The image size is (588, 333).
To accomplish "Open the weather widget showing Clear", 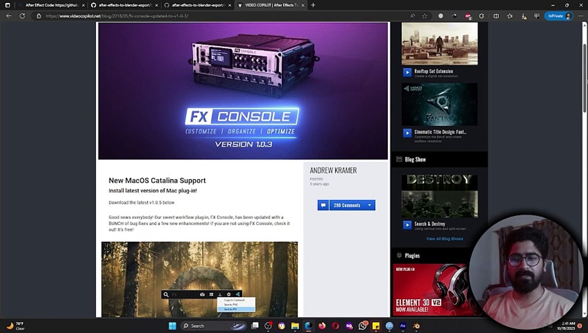I will [x=15, y=326].
